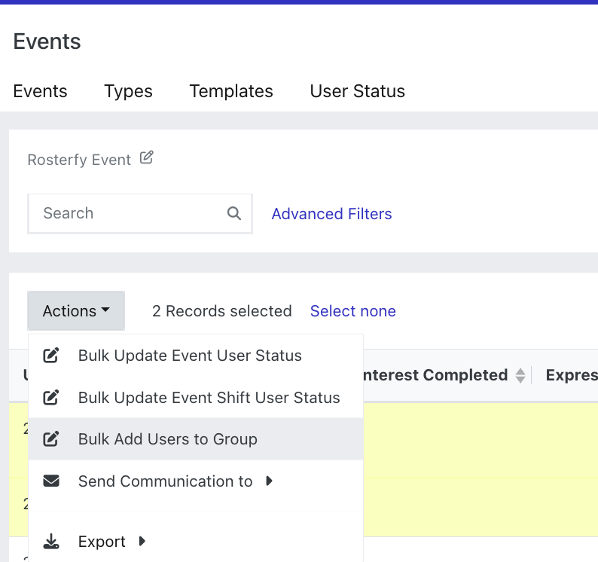Go to the User Status tab

[358, 91]
